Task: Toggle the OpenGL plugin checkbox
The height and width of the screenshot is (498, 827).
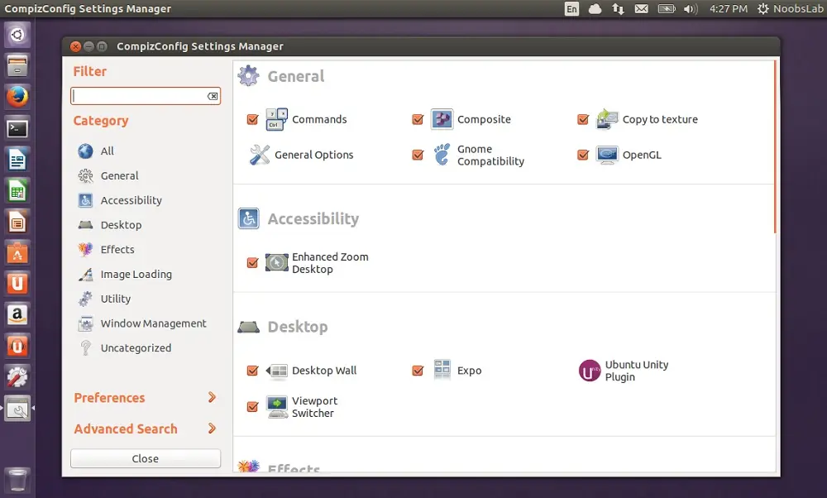Action: [583, 155]
